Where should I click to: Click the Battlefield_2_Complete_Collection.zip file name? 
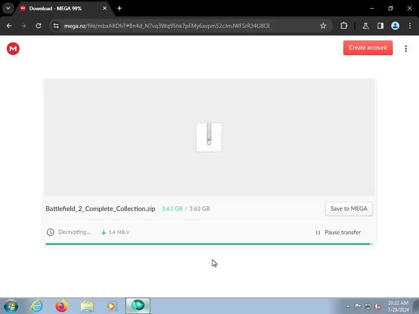point(101,209)
